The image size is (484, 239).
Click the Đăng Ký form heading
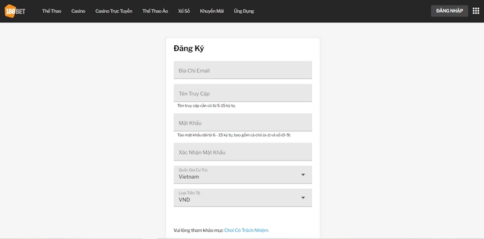coord(189,49)
